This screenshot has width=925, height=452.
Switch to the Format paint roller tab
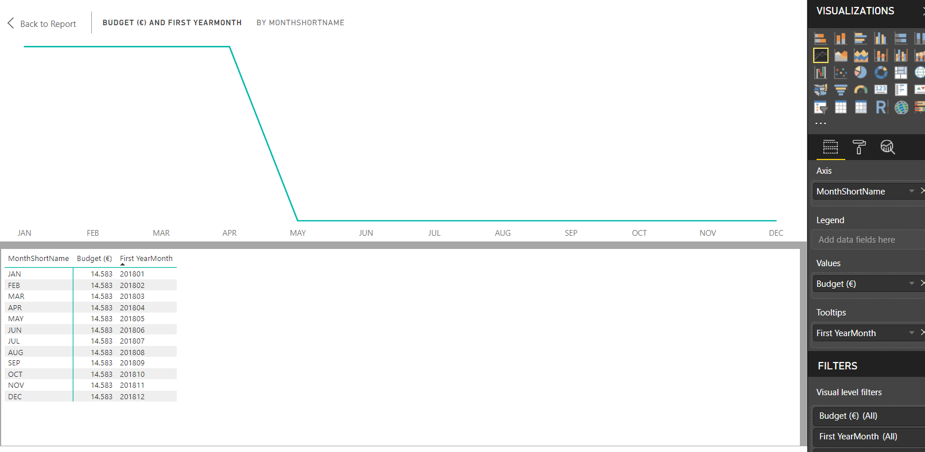tap(859, 147)
